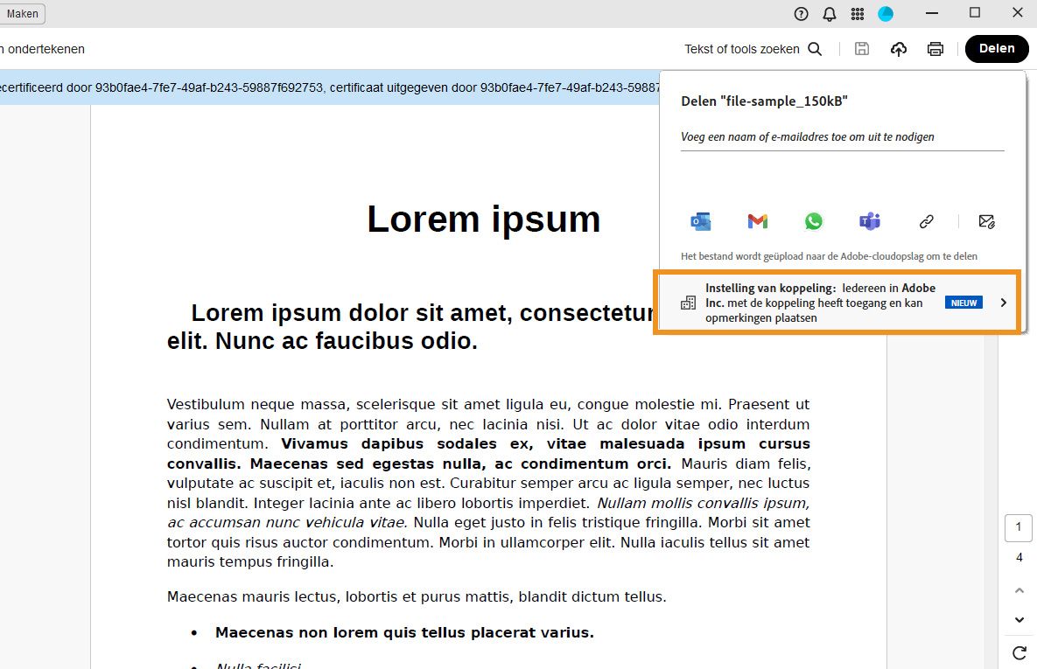The width and height of the screenshot is (1037, 669).
Task: Save the document using the diskette icon
Action: [861, 49]
